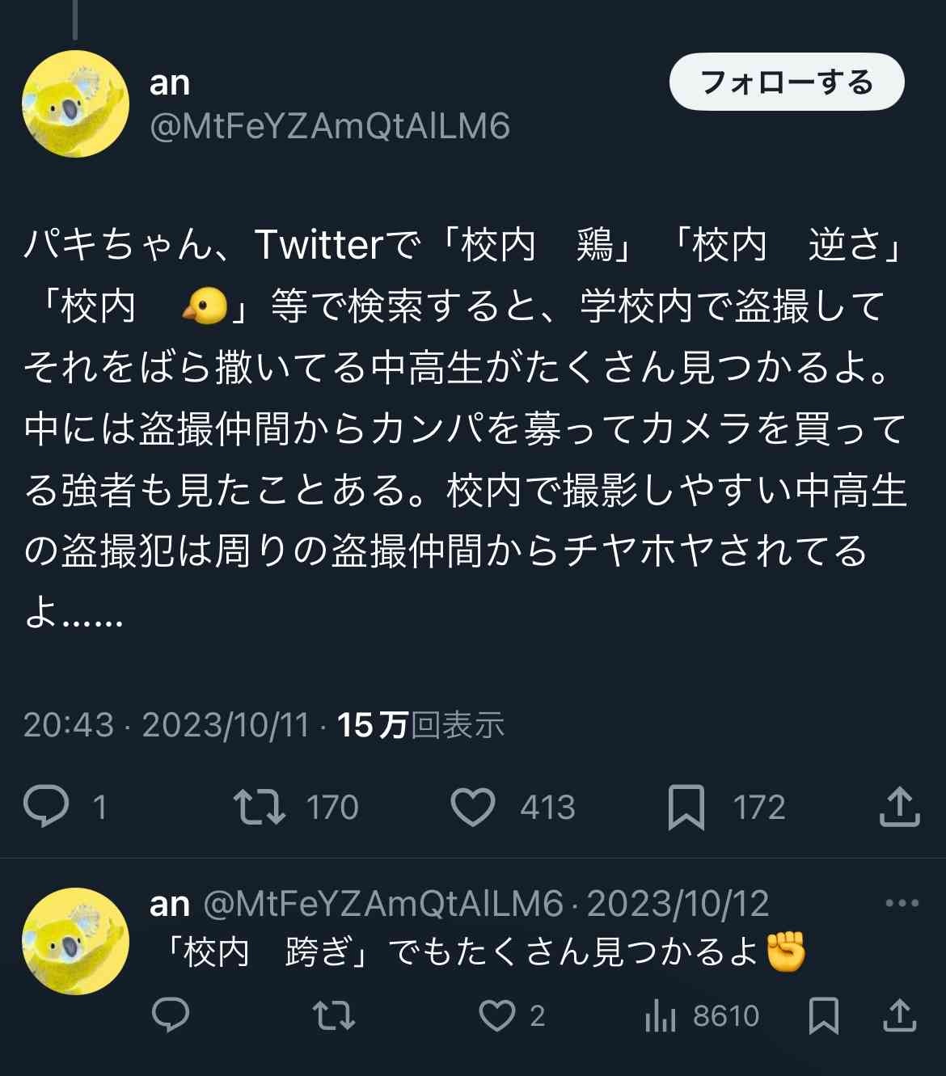Open more options menu on reply
The width and height of the screenshot is (946, 1076).
point(902,904)
